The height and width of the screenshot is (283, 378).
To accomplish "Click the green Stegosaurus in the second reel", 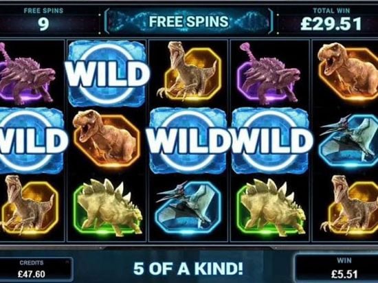I will [107, 207].
